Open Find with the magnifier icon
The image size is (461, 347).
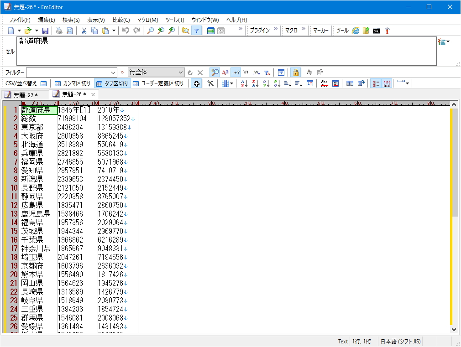[x=150, y=31]
